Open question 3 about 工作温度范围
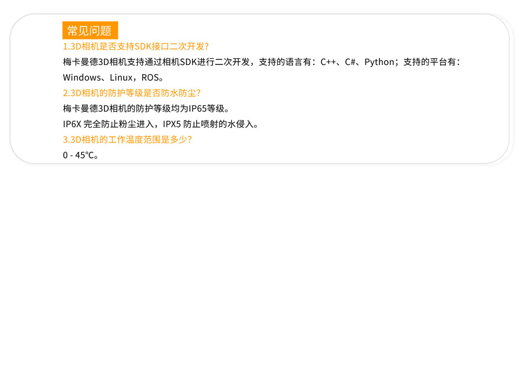 point(128,139)
